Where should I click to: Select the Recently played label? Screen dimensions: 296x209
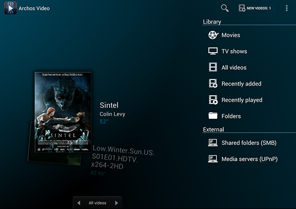[x=242, y=100]
